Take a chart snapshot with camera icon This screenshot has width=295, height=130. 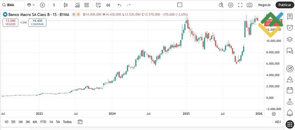click(250, 5)
